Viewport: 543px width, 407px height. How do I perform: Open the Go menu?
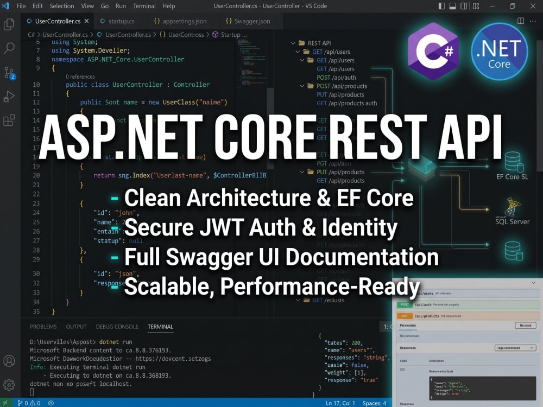click(x=105, y=6)
